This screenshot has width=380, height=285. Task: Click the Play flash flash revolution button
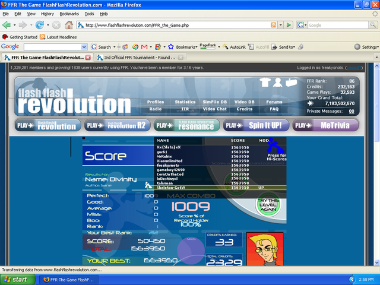pyautogui.click(x=47, y=125)
